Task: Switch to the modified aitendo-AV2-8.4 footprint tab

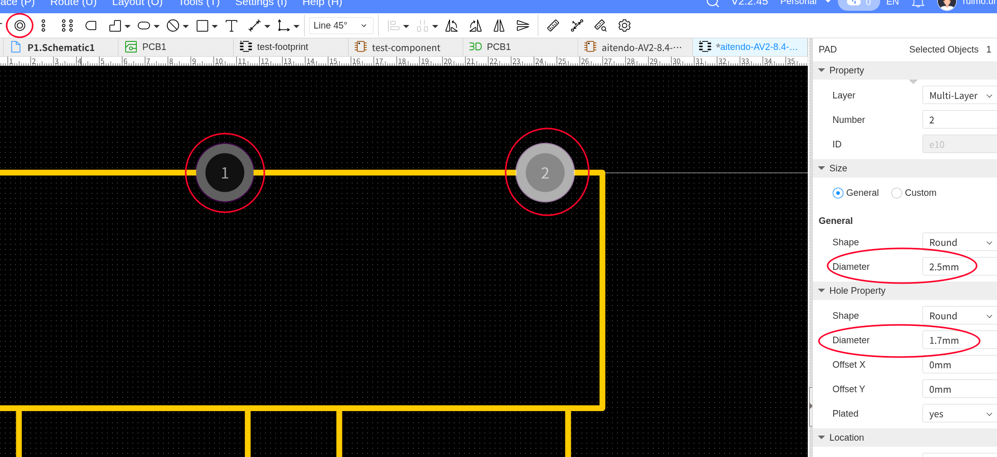Action: pos(750,47)
